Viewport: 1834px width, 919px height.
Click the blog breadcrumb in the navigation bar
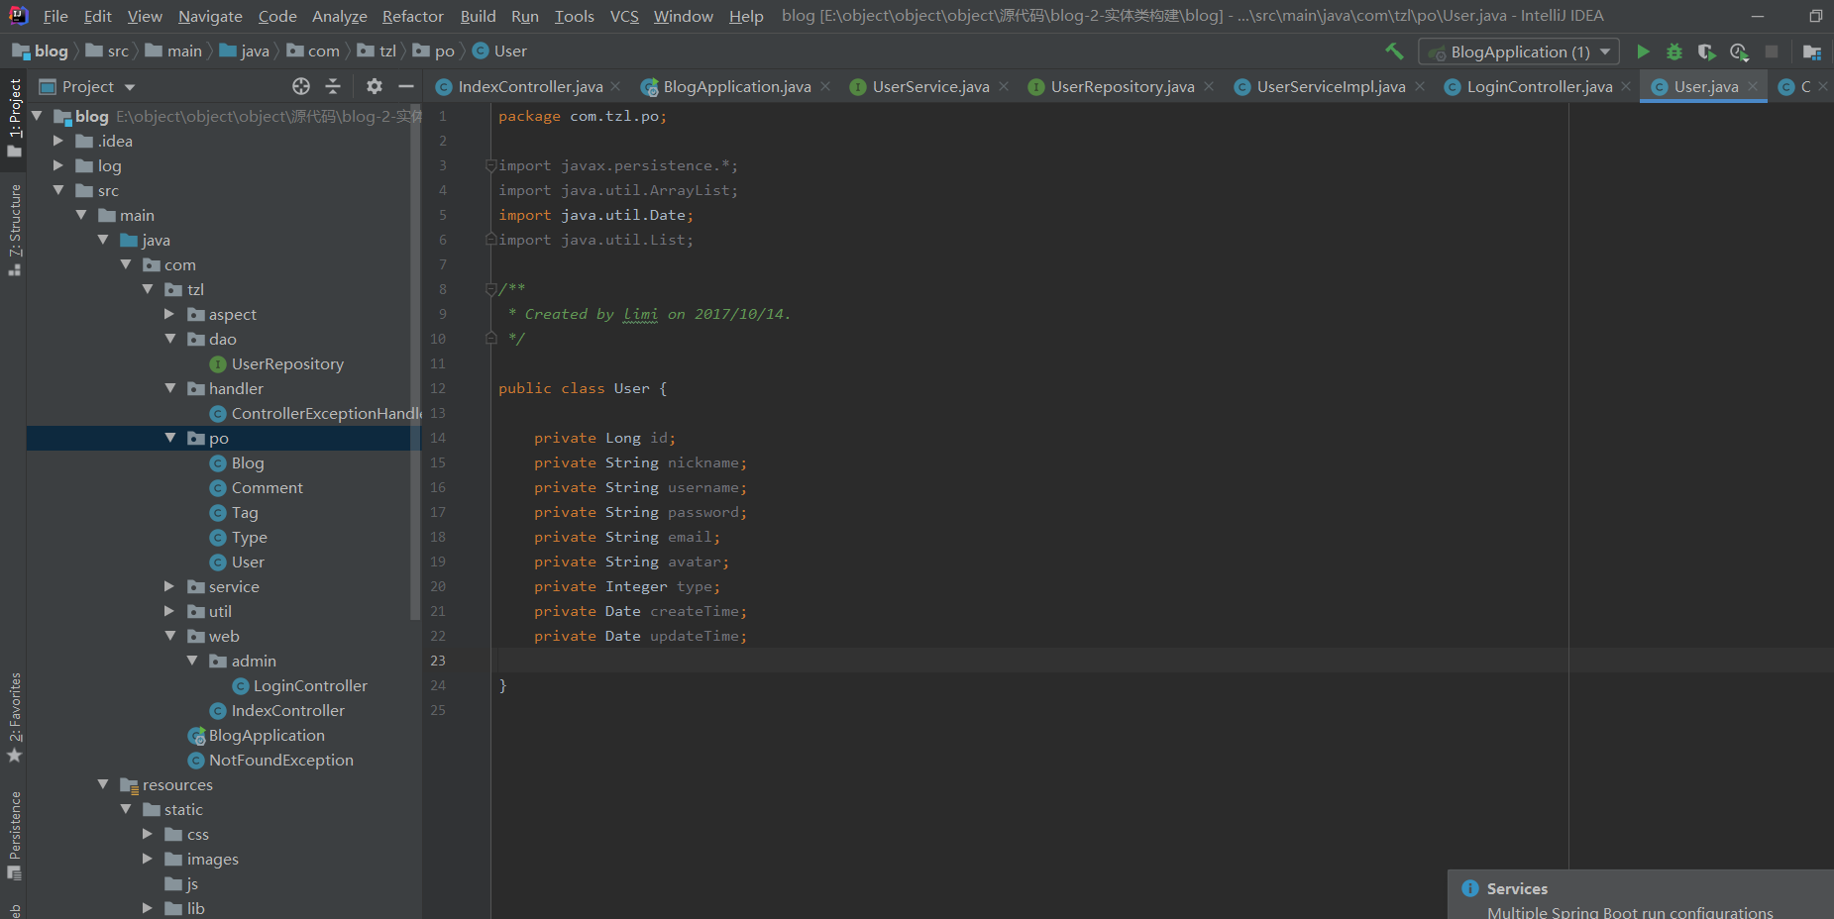point(50,51)
